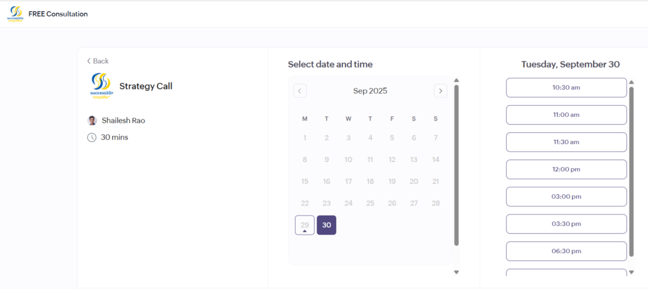648x289 pixels.
Task: Go to the next month in calendar
Action: pyautogui.click(x=440, y=91)
